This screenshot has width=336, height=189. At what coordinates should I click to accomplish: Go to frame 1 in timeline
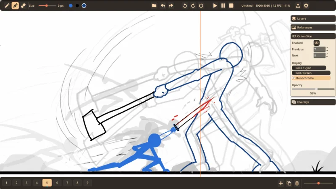click(6, 183)
